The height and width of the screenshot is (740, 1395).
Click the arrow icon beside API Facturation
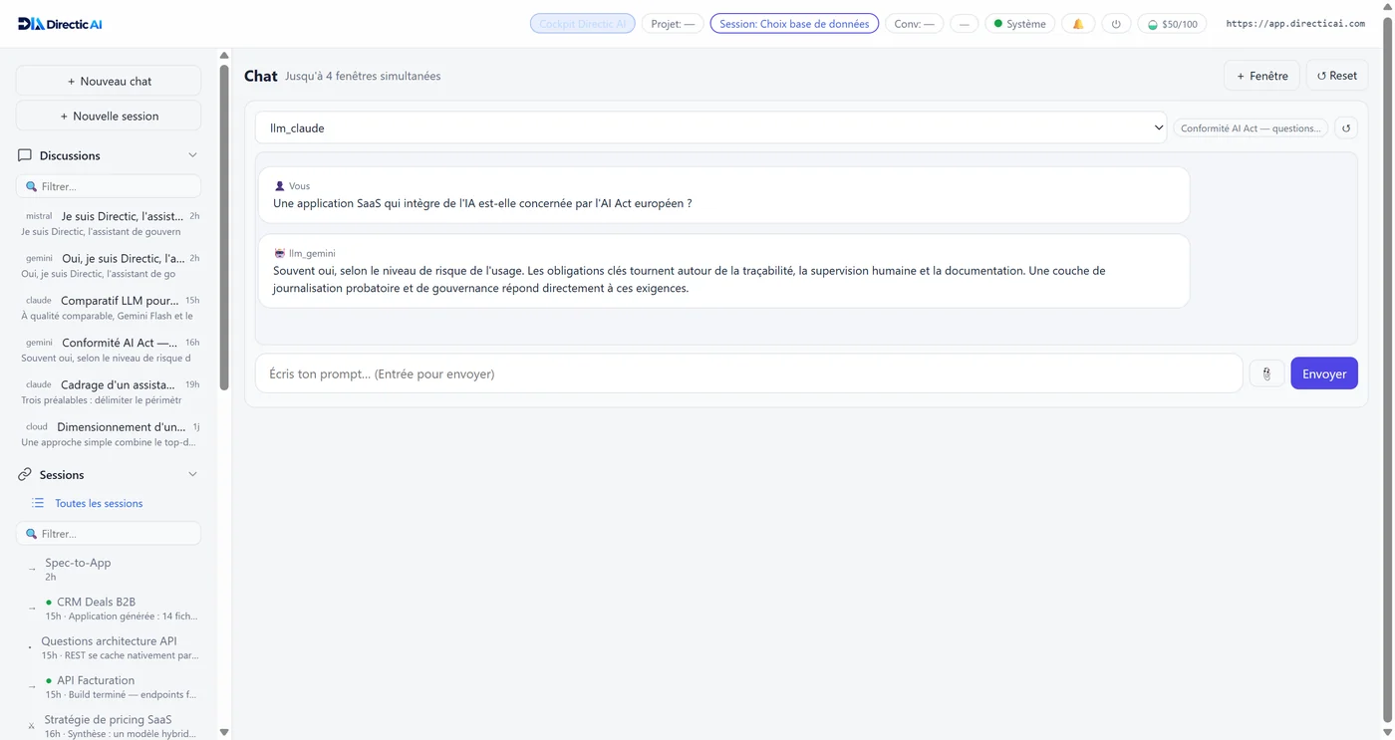tap(32, 686)
